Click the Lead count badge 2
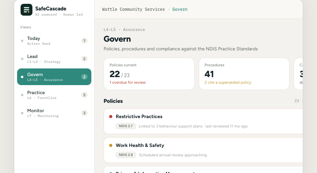The height and width of the screenshot is (173, 317). (x=84, y=59)
